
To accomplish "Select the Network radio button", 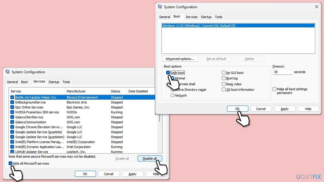I will pyautogui.click(x=172, y=96).
